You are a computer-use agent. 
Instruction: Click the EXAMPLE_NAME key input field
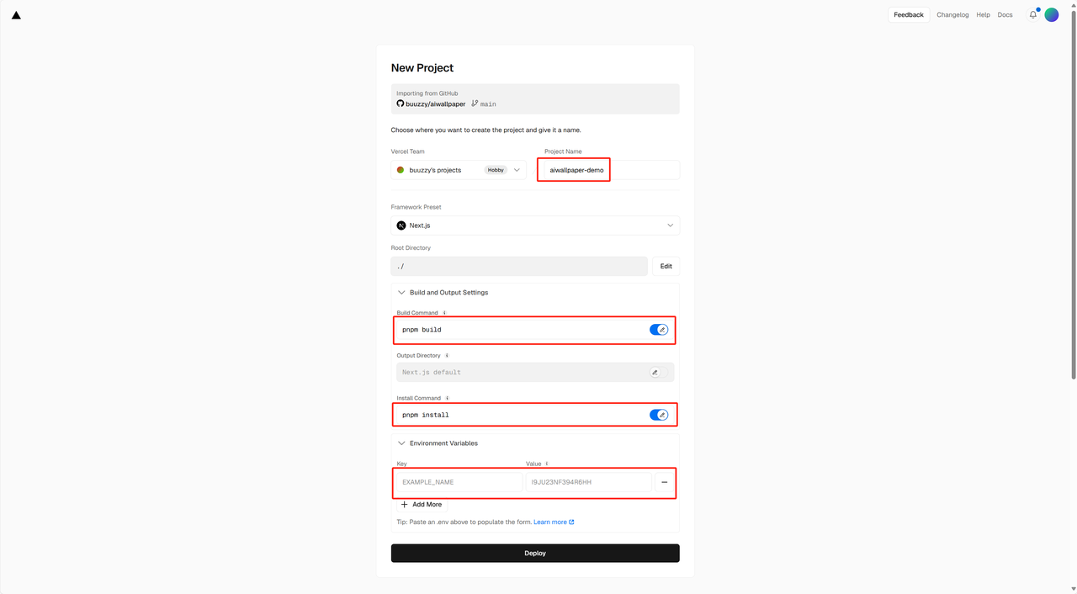[459, 482]
